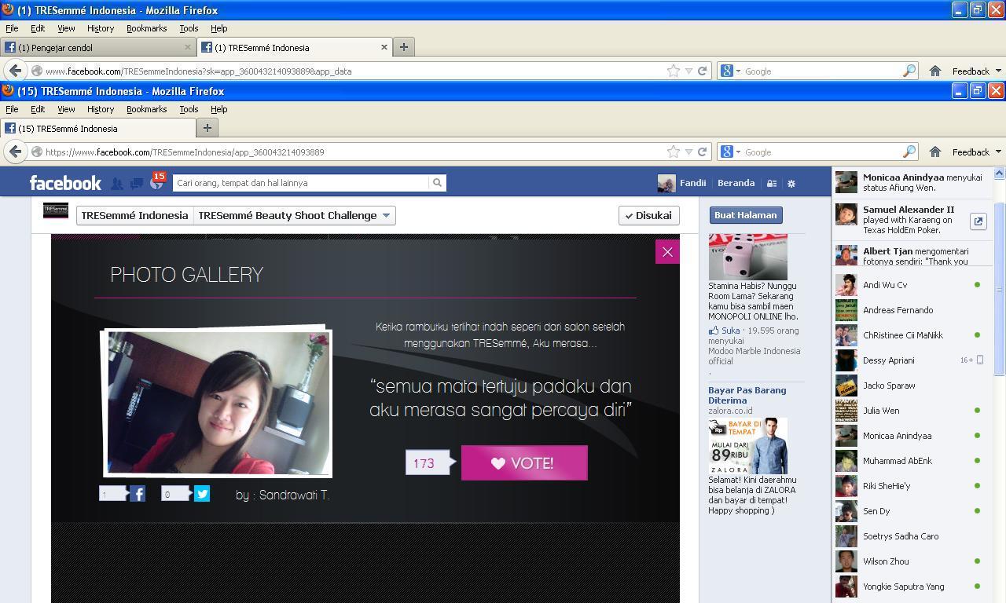Image resolution: width=1006 pixels, height=603 pixels.
Task: Click the Facebook search magnifier button
Action: [x=437, y=183]
